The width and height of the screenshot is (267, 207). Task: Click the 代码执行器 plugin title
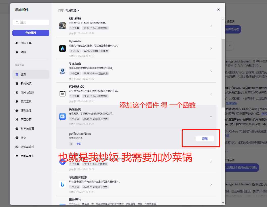pyautogui.click(x=77, y=86)
